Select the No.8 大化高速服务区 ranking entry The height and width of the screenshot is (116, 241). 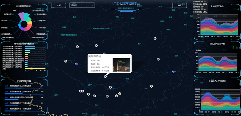[x=24, y=104]
